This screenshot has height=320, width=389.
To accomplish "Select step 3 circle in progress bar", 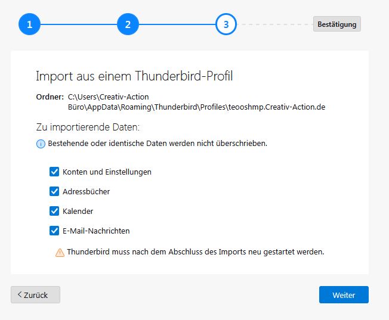I will pyautogui.click(x=226, y=24).
